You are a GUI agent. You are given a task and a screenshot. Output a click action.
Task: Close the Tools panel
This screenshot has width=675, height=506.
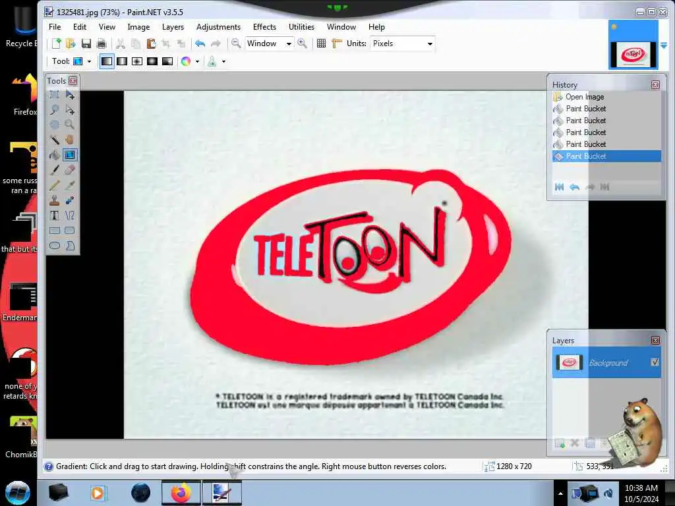[73, 80]
